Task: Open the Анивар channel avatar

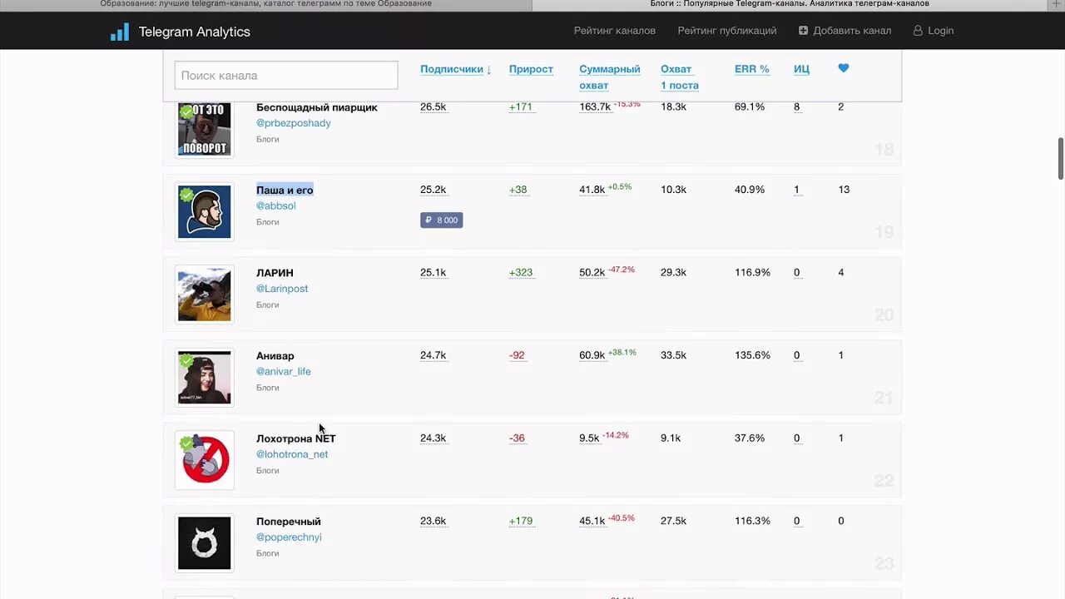Action: (204, 378)
